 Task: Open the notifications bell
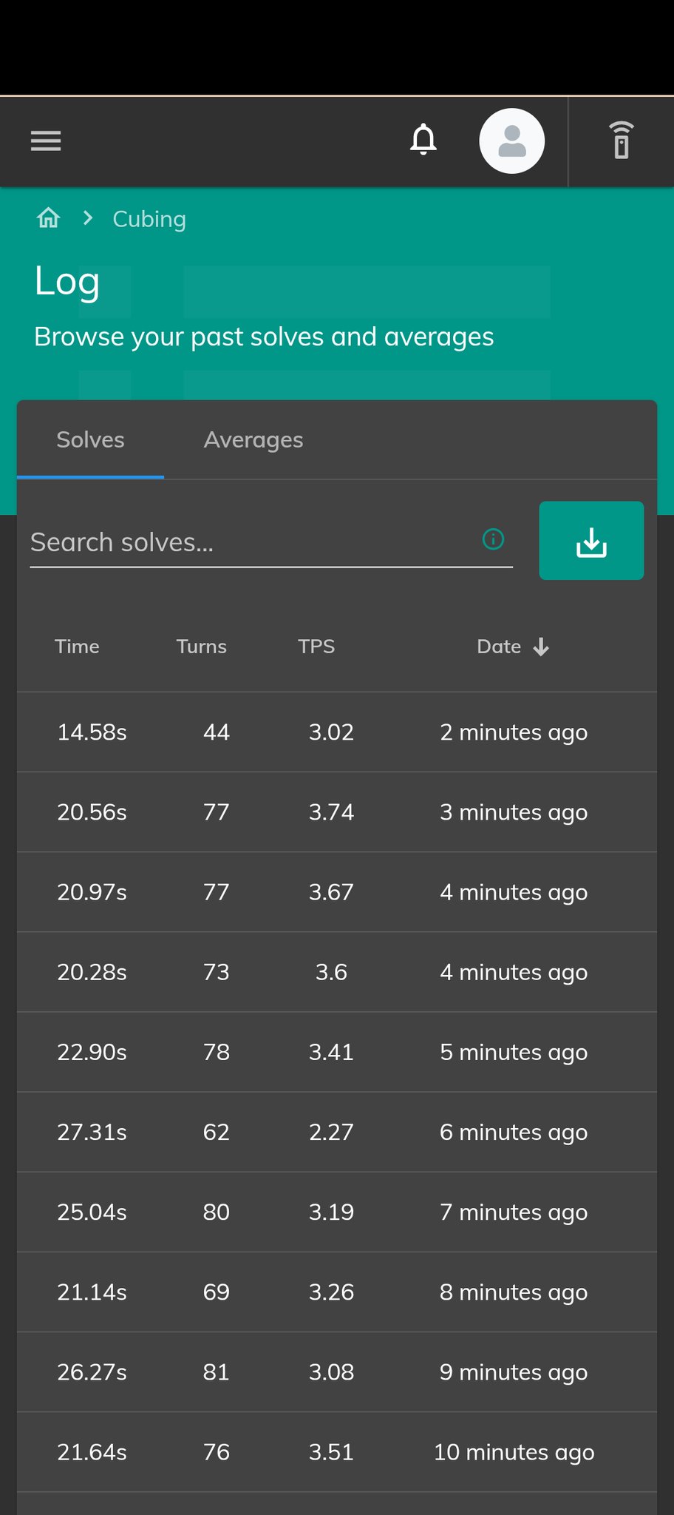point(423,140)
